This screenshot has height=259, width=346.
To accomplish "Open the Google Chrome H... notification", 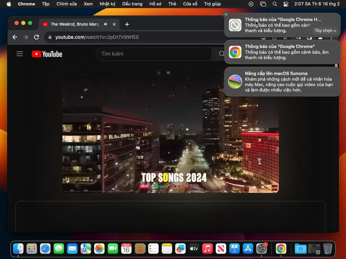I will pos(282,25).
